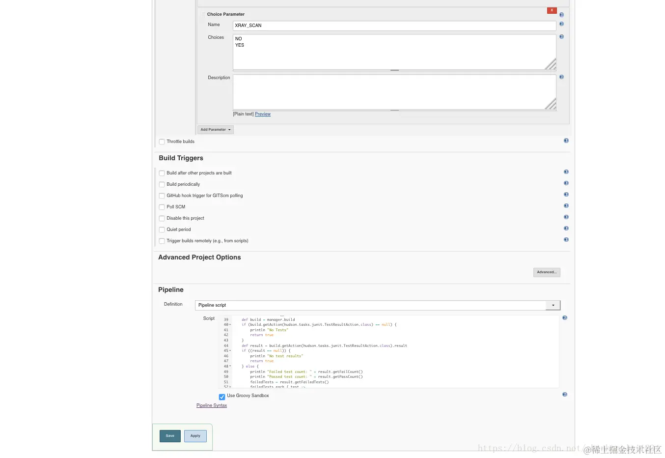
Task: Collapse code fold at line 40
Action: click(x=230, y=325)
